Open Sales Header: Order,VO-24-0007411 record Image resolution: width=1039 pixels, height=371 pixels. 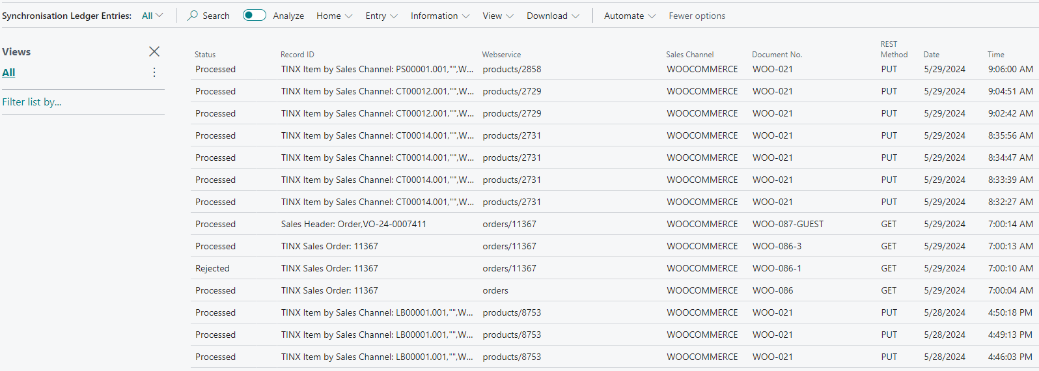click(x=353, y=224)
